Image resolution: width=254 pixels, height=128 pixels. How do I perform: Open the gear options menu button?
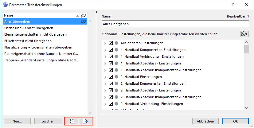[244, 34]
